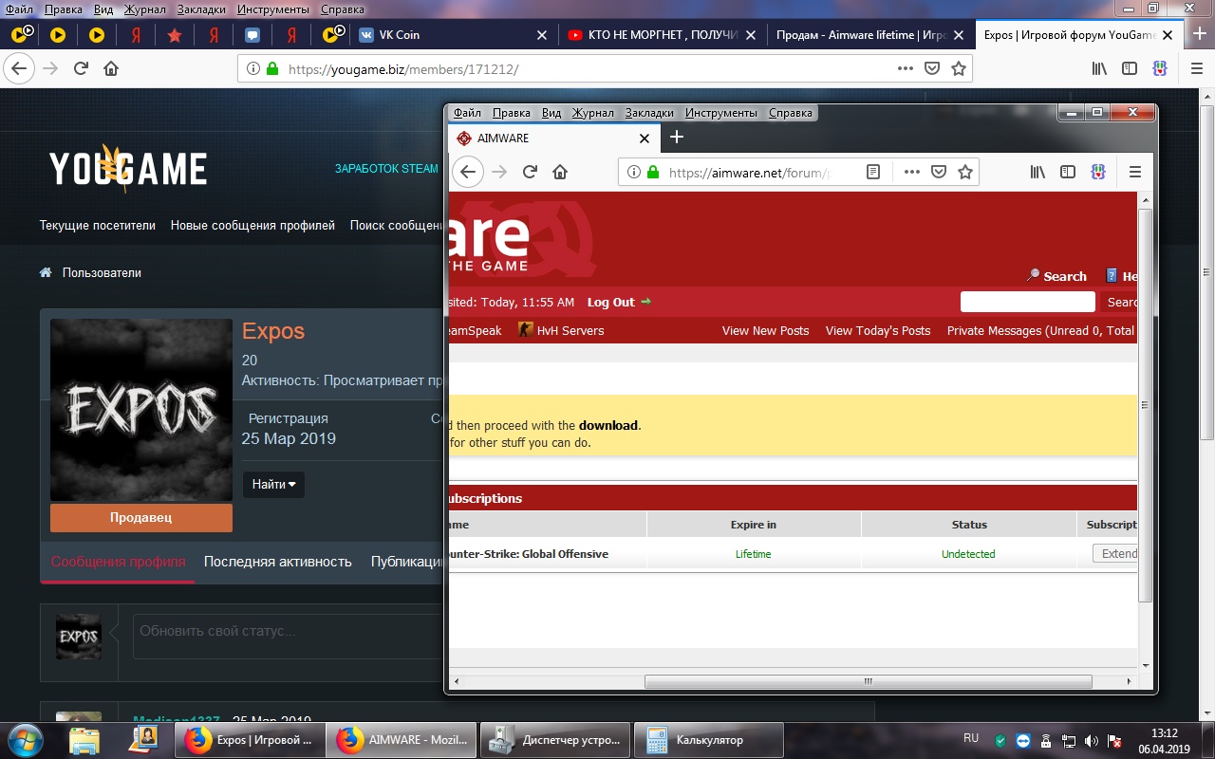The width and height of the screenshot is (1215, 759).
Task: Reload the yougame.biz page
Action: 81,68
